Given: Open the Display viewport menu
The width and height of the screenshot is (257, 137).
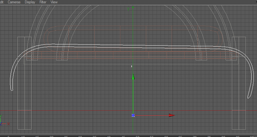Looking at the screenshot, I should pos(30,2).
